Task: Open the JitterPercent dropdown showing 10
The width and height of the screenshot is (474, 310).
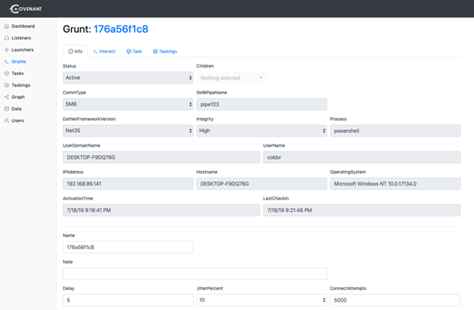Action: click(x=261, y=300)
